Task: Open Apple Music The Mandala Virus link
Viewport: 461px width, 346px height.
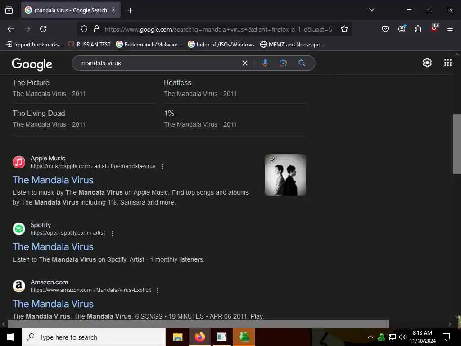Action: click(53, 180)
